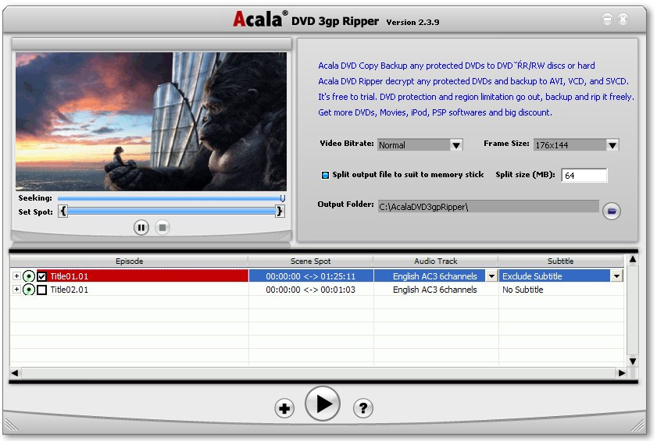Click the Seeking slider handle

point(283,198)
